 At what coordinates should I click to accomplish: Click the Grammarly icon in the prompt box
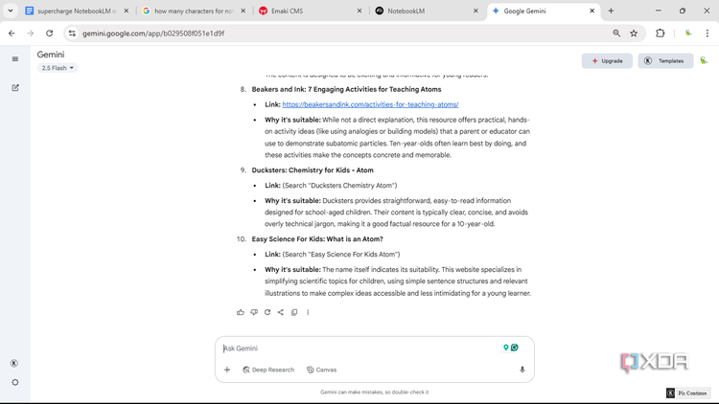pos(515,348)
